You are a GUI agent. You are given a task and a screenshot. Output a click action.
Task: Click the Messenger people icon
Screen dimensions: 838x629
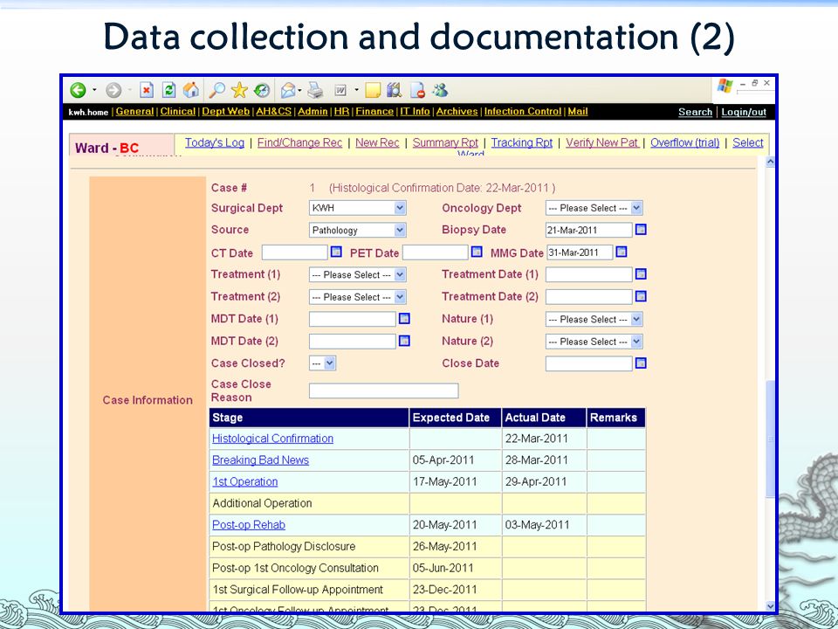click(x=440, y=90)
